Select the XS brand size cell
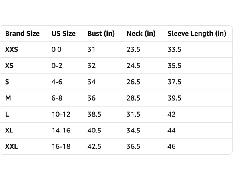 point(9,66)
